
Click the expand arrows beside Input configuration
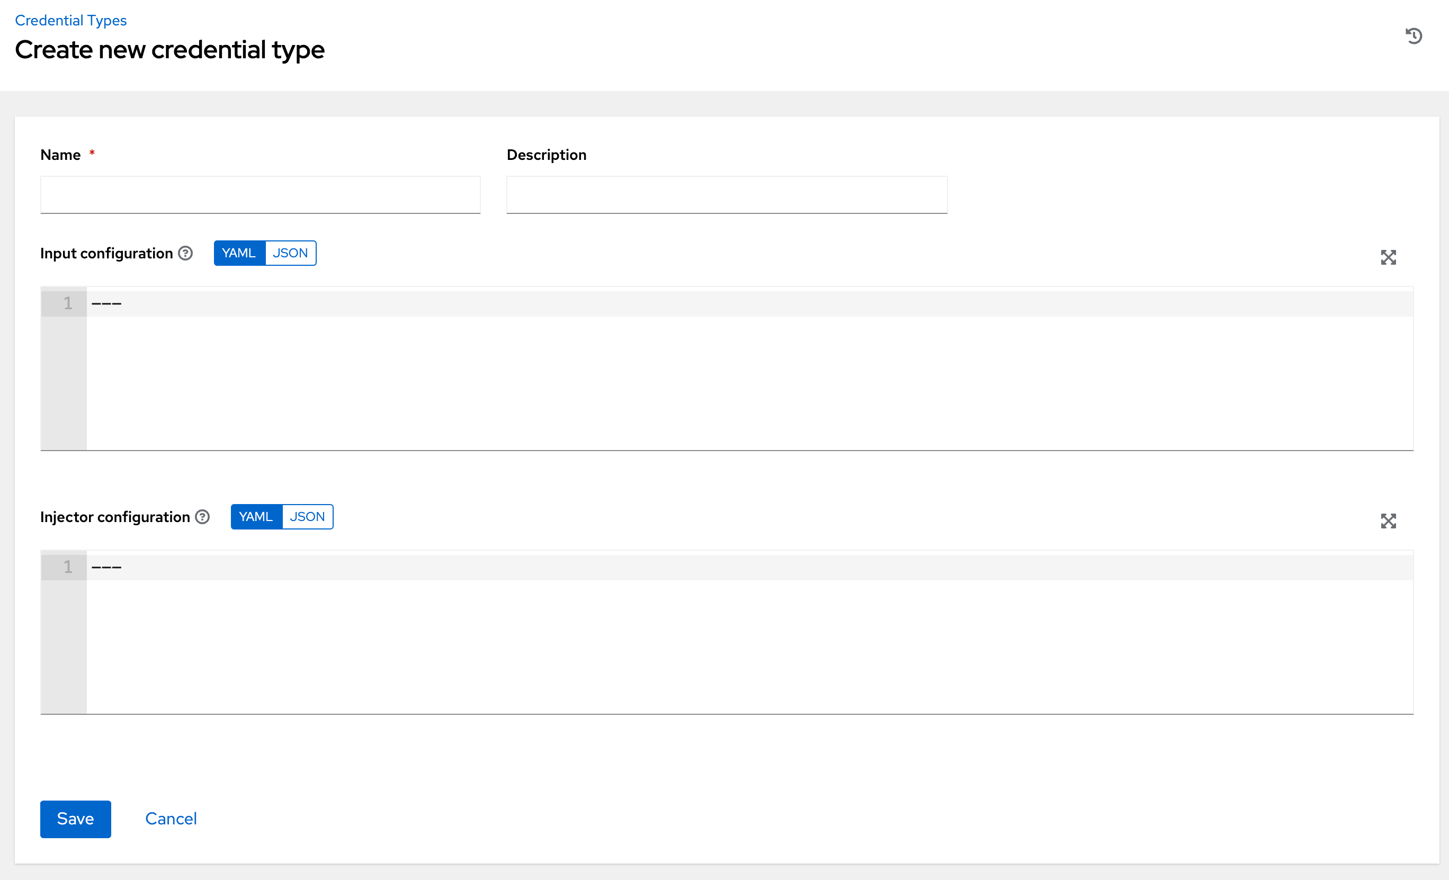tap(1389, 257)
